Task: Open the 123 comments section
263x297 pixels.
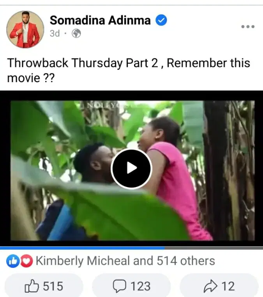Action: pyautogui.click(x=131, y=286)
